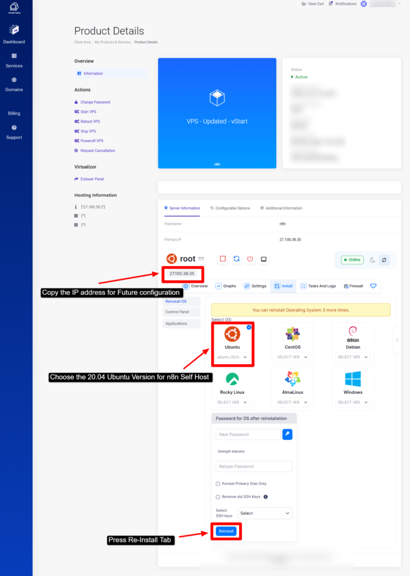Open the Firewall tab
The image size is (410, 576).
click(x=353, y=286)
